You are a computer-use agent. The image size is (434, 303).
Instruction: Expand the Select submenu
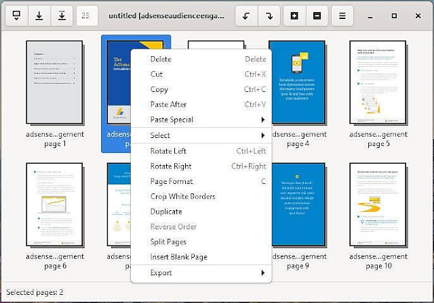point(201,135)
